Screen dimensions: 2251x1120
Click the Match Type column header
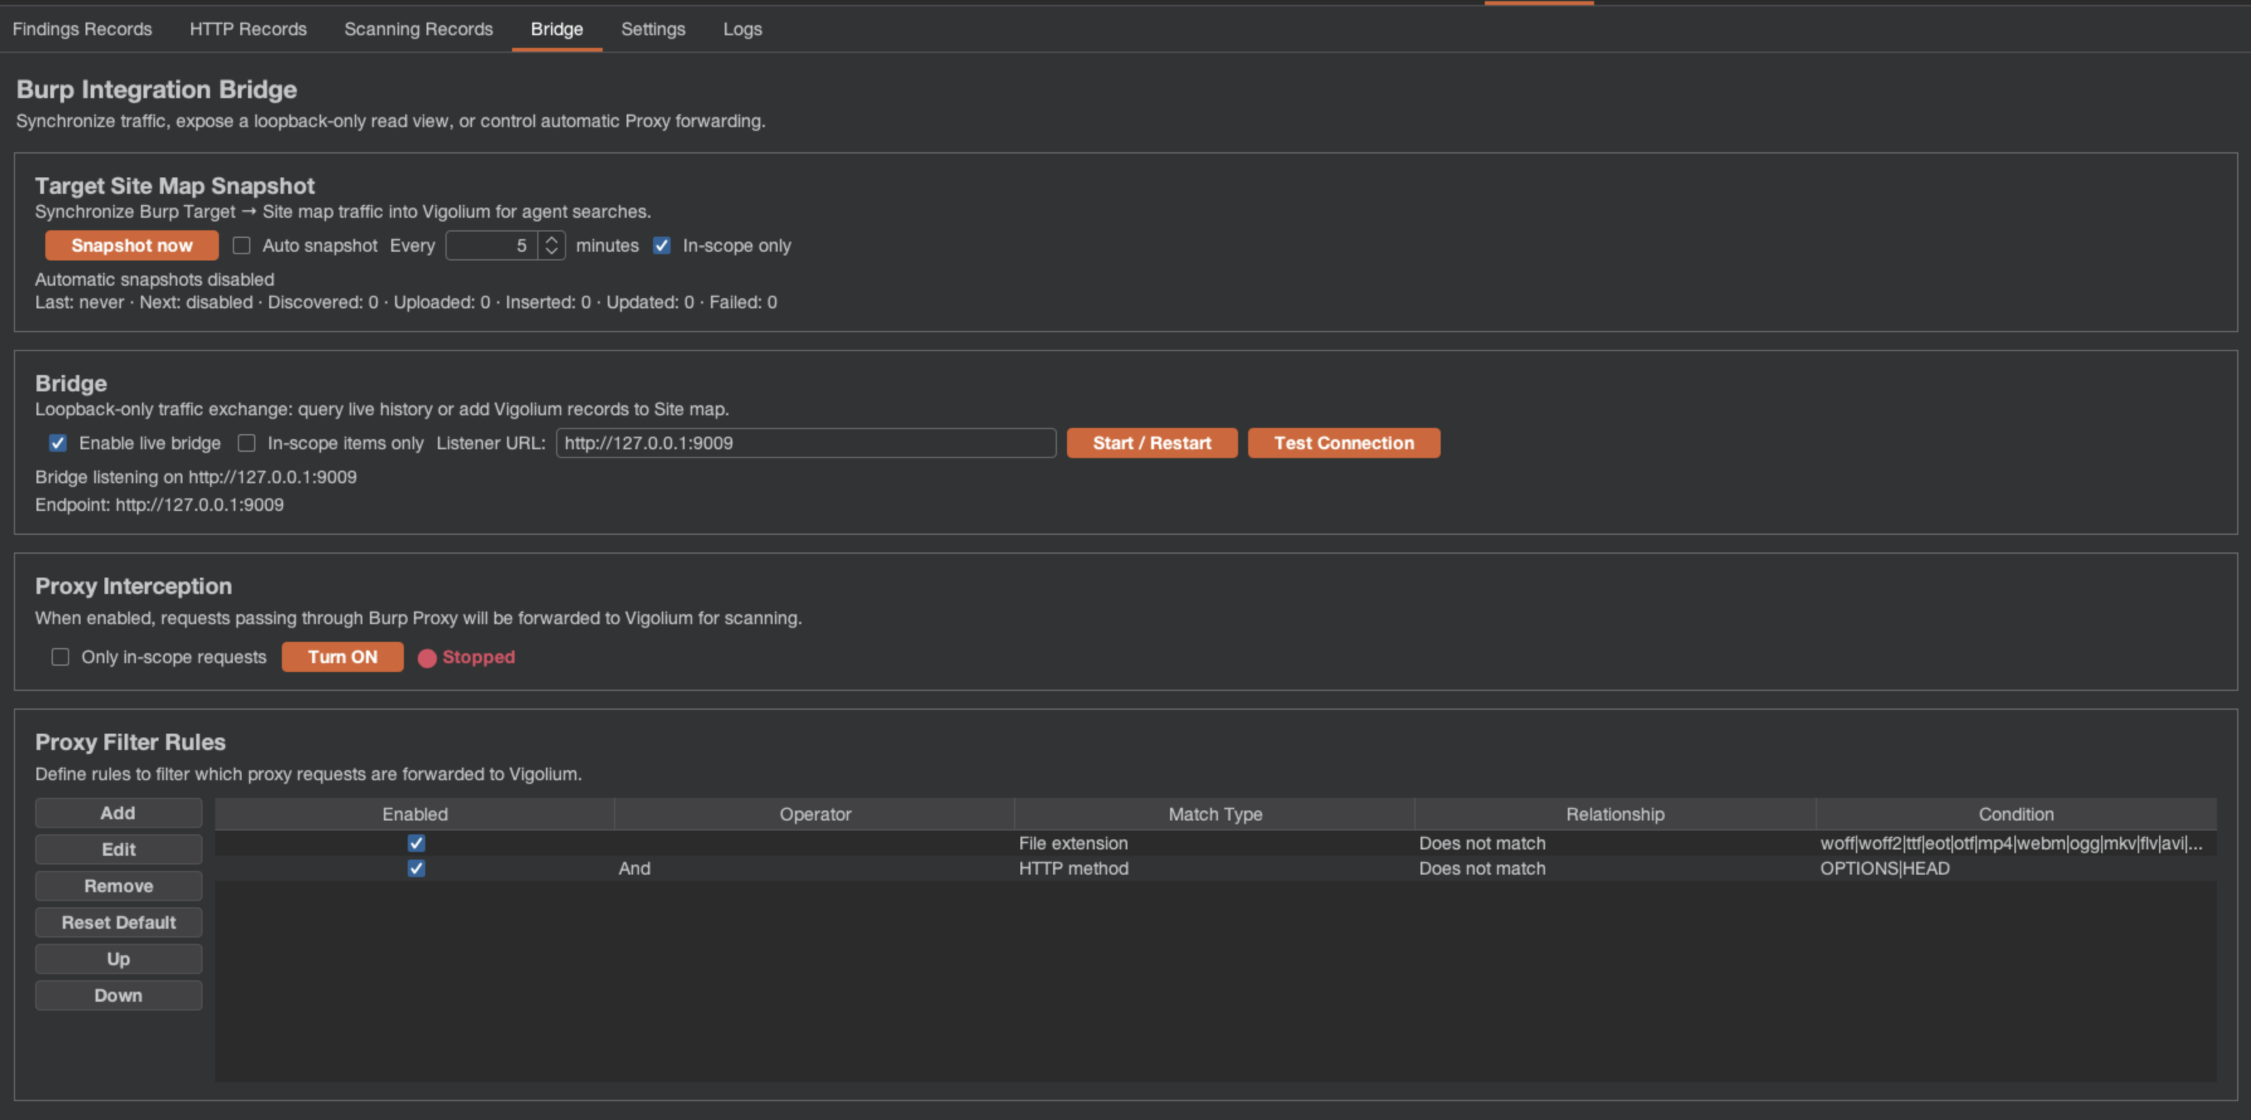click(x=1215, y=814)
